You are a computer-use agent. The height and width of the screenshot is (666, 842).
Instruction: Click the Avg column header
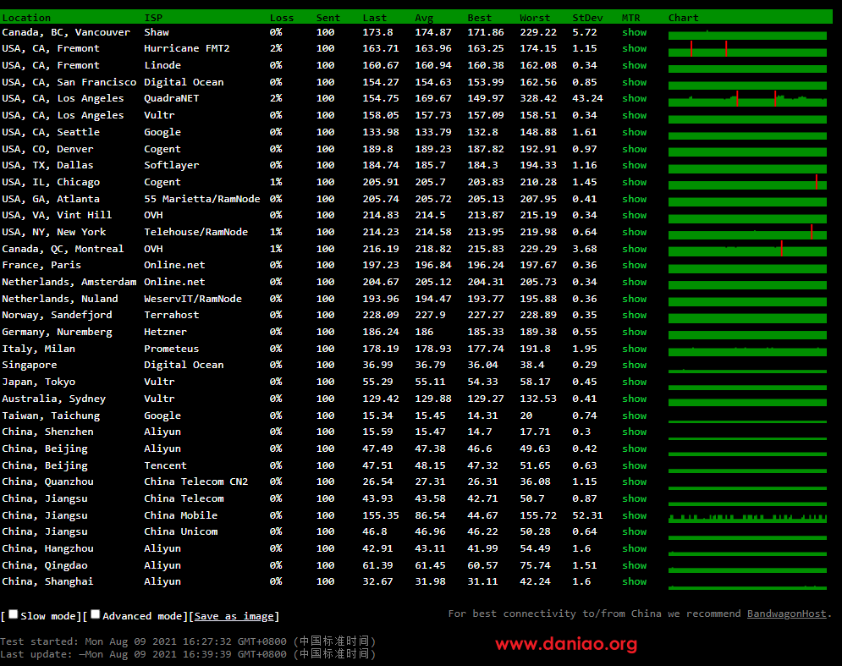[424, 18]
